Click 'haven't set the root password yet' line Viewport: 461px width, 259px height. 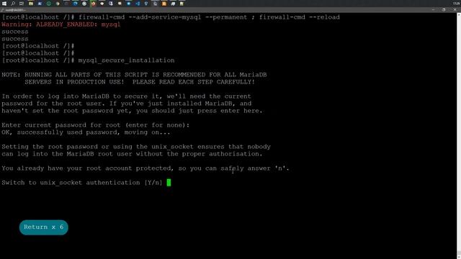(x=132, y=111)
